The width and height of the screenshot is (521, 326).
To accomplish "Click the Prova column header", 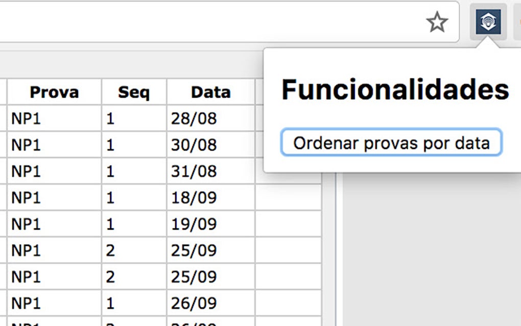I will pyautogui.click(x=54, y=92).
